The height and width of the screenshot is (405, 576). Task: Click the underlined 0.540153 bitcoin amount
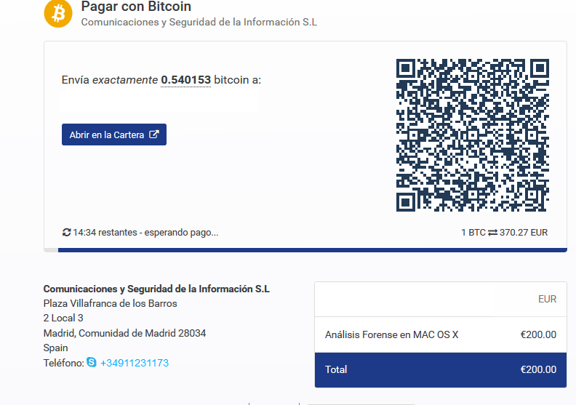tap(186, 80)
